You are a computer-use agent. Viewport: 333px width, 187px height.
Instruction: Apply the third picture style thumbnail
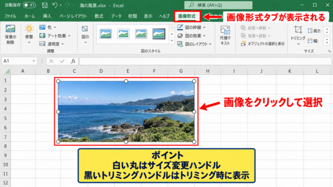pos(141,34)
